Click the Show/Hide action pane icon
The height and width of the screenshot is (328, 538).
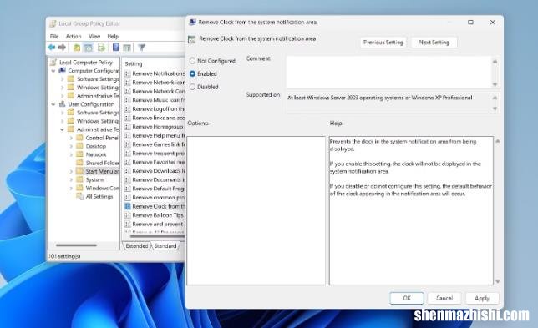pos(127,48)
